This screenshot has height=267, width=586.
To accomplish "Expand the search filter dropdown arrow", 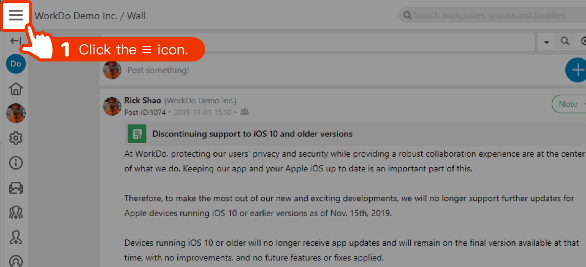I will click(547, 42).
